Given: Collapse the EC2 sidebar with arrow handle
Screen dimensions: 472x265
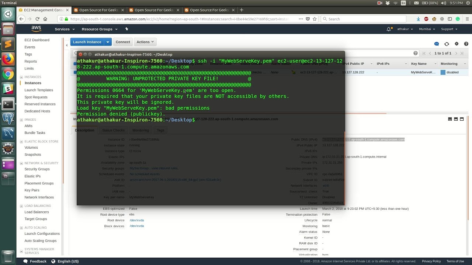Looking at the screenshot, I should tap(67, 45).
